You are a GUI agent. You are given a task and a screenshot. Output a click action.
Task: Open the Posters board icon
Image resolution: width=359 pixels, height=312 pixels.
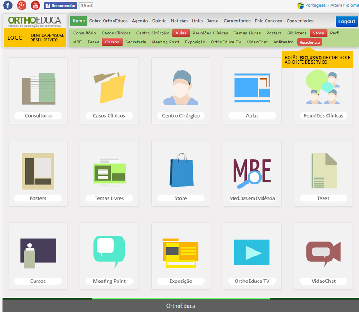point(38,171)
